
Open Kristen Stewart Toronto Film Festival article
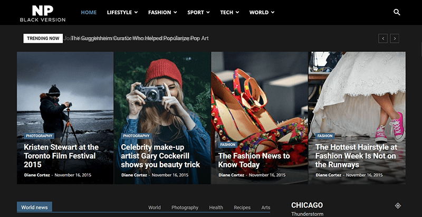61,156
